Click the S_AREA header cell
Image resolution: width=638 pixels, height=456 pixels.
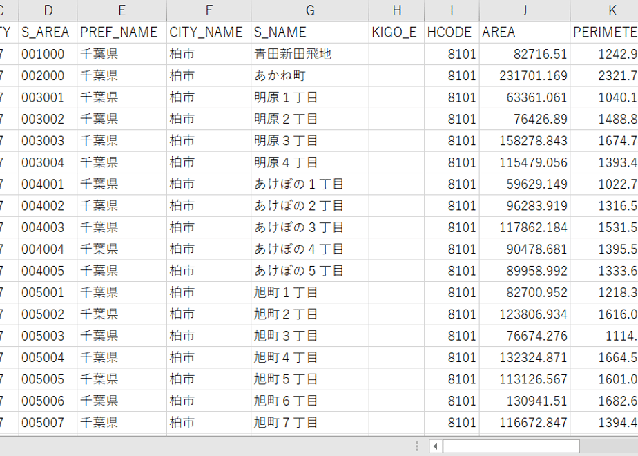[48, 32]
